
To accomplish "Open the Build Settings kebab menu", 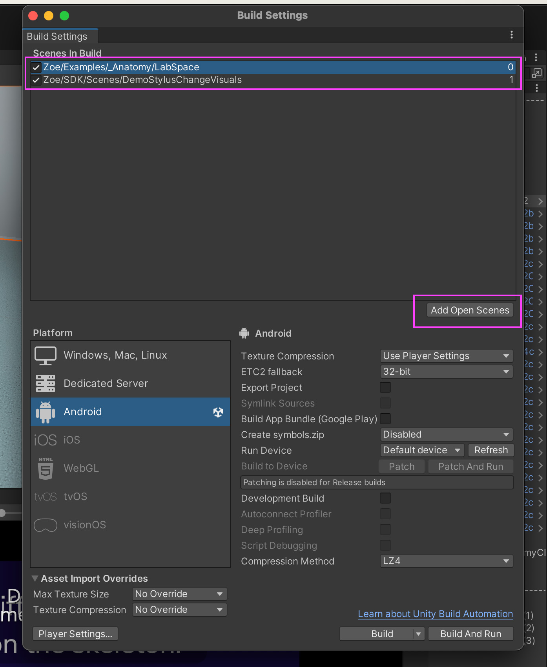I will coord(511,35).
